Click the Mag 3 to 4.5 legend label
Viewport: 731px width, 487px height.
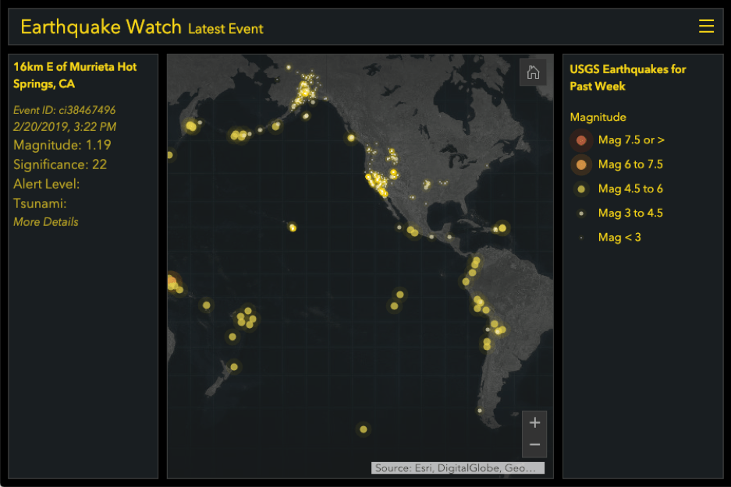tap(630, 213)
